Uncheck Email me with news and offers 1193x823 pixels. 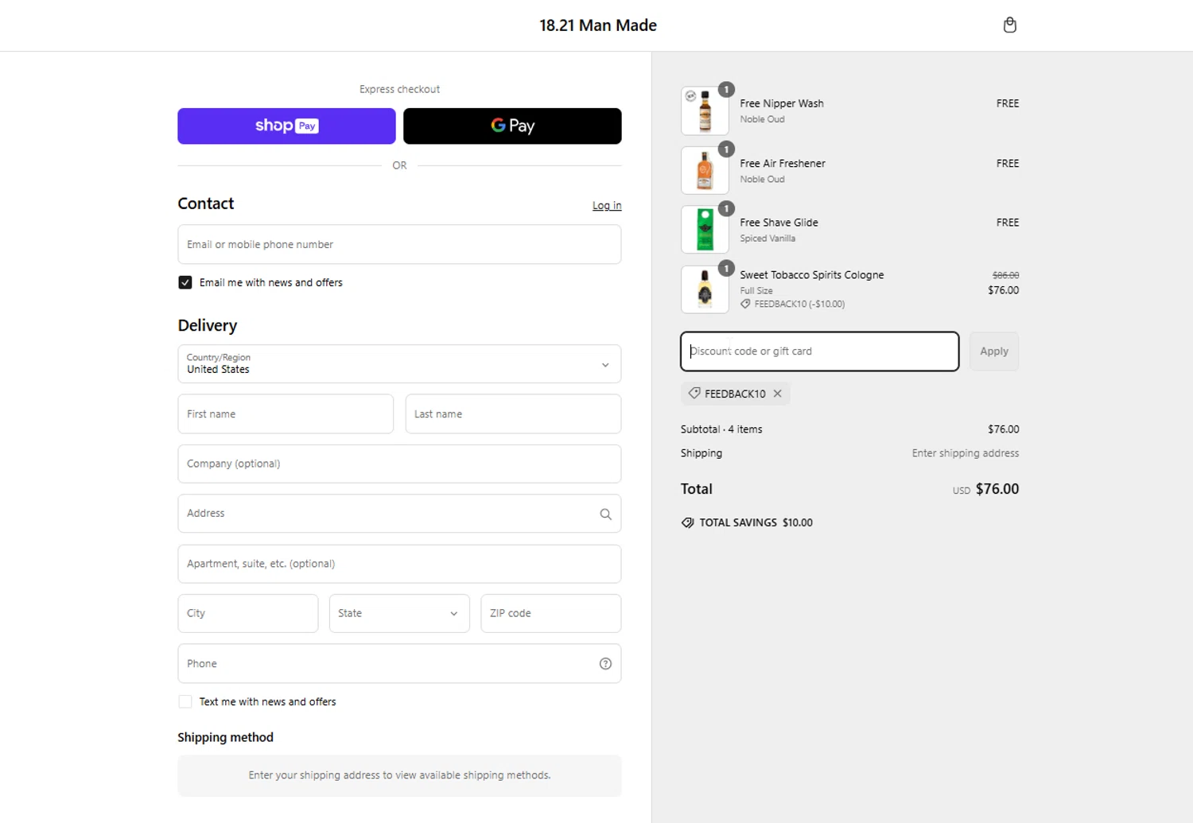point(185,282)
